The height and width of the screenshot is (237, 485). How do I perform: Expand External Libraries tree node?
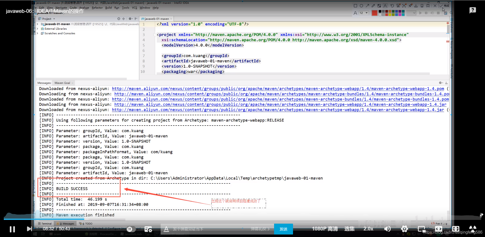tap(38, 29)
